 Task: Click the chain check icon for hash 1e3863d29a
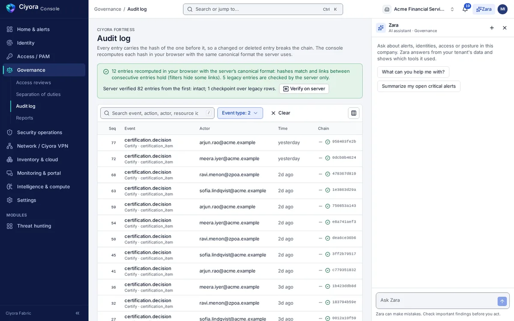[328, 190]
